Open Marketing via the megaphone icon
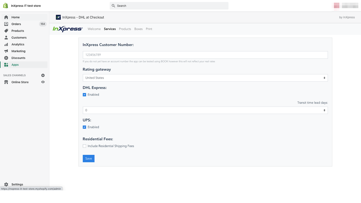361x203 pixels. tap(6, 51)
